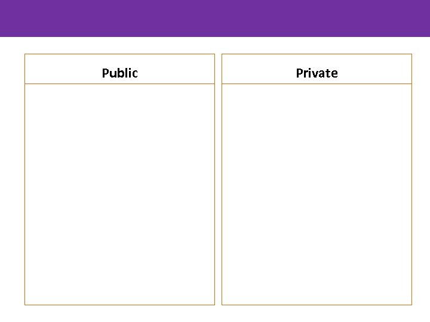
Task: Click the empty body under Private
Action: tap(317, 194)
